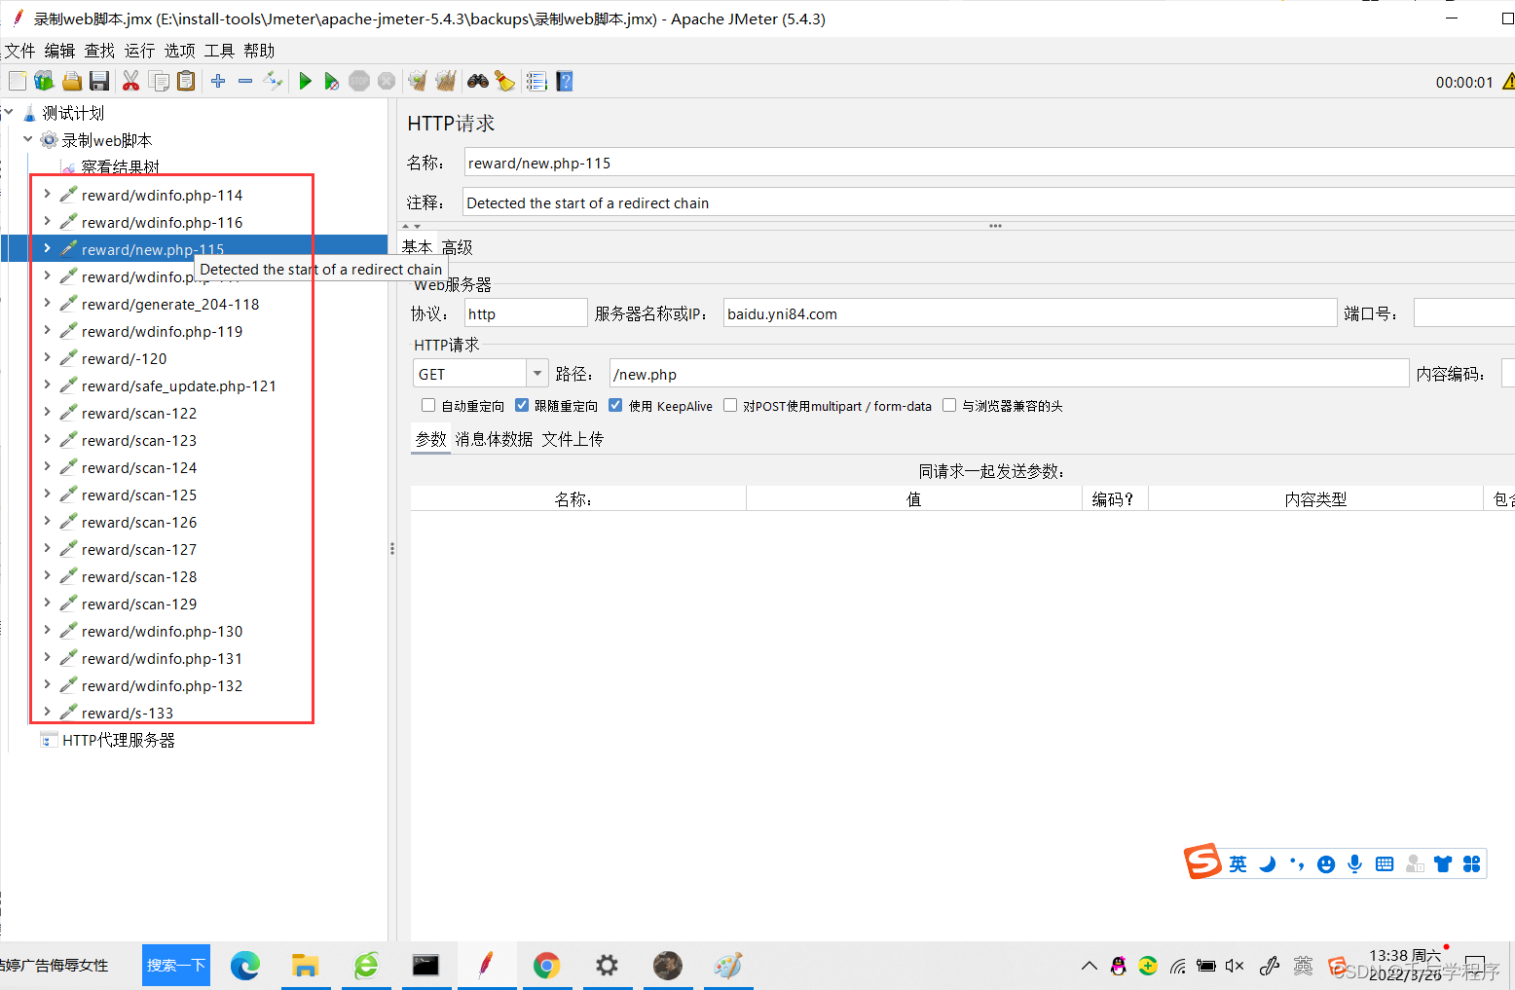Cut selection using the scissors icon
This screenshot has width=1515, height=990.
pos(130,81)
